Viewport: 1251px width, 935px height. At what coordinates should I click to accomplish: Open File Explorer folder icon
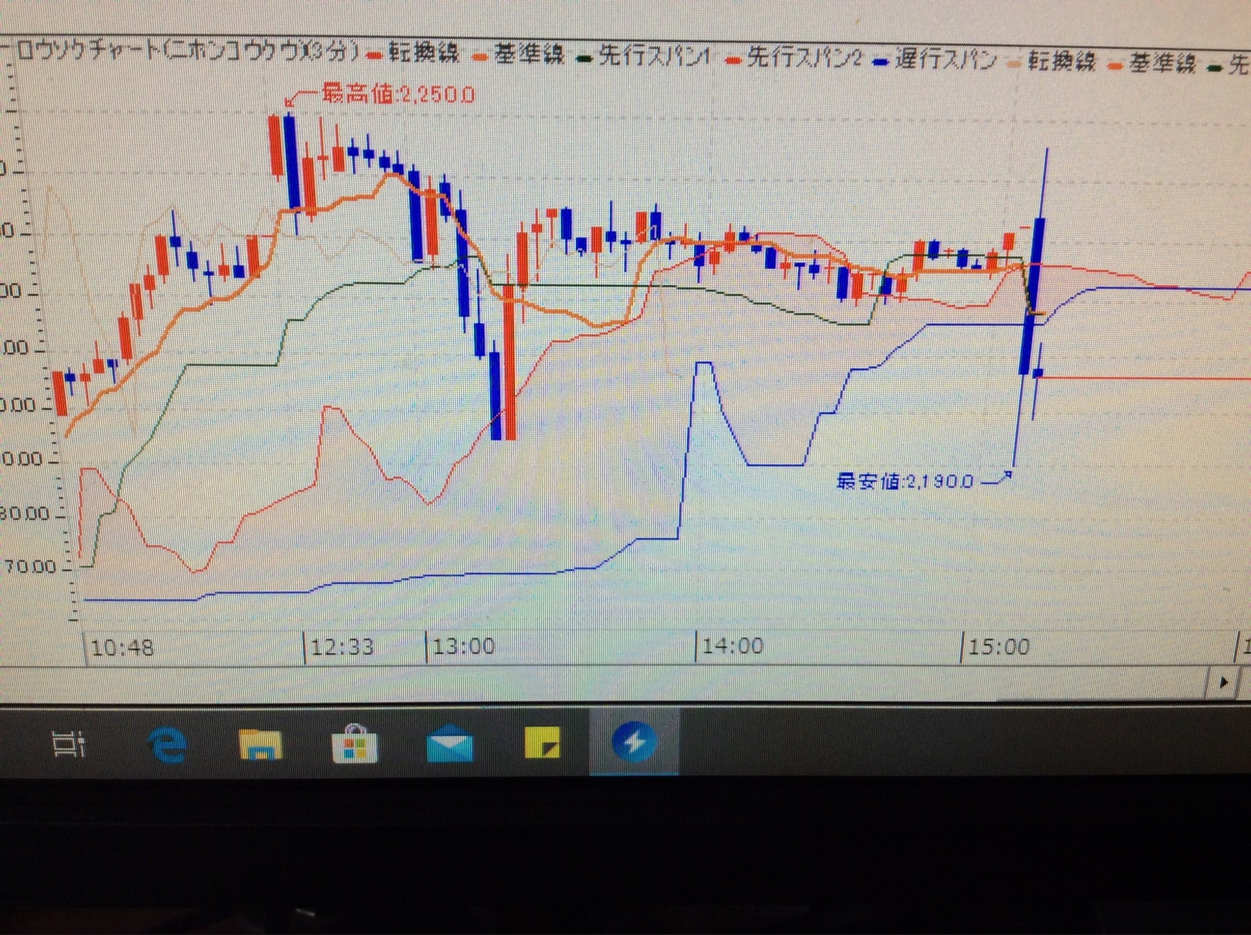[x=261, y=745]
